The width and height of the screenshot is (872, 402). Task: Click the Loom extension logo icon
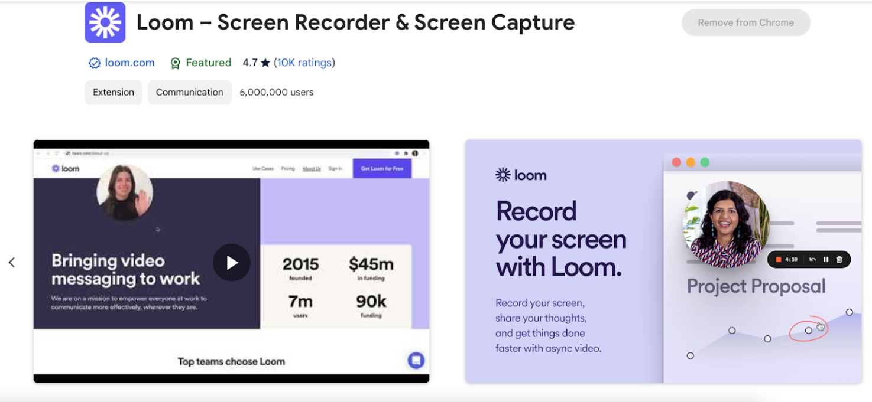(x=105, y=22)
